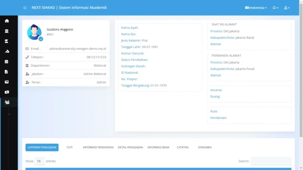Image resolution: width=303 pixels, height=170 pixels.
Task: Toggle fullscreen icon beside NEXT-SIAKAD title
Action: pyautogui.click(x=25, y=8)
